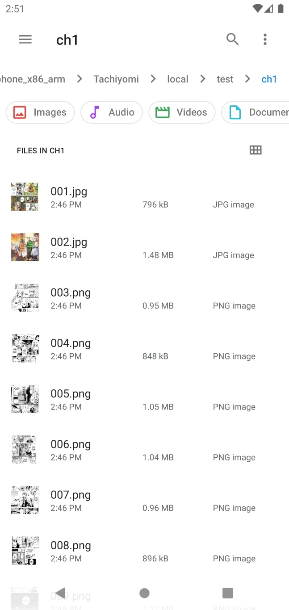Filter files by Images chip
This screenshot has width=289, height=610.
pos(40,112)
